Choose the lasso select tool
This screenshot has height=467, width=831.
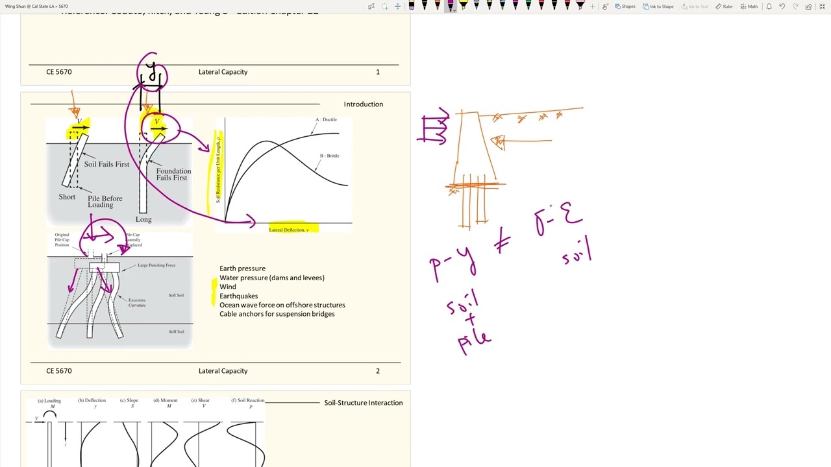click(384, 6)
